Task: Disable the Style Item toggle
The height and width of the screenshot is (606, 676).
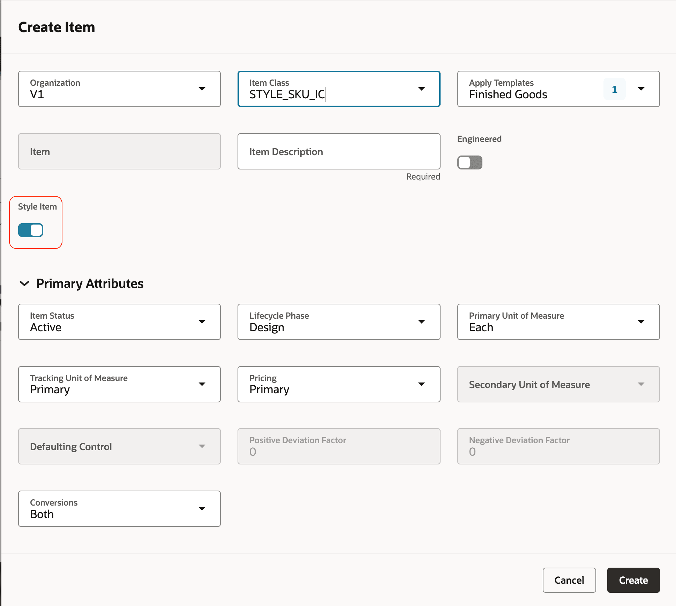Action: pyautogui.click(x=31, y=230)
